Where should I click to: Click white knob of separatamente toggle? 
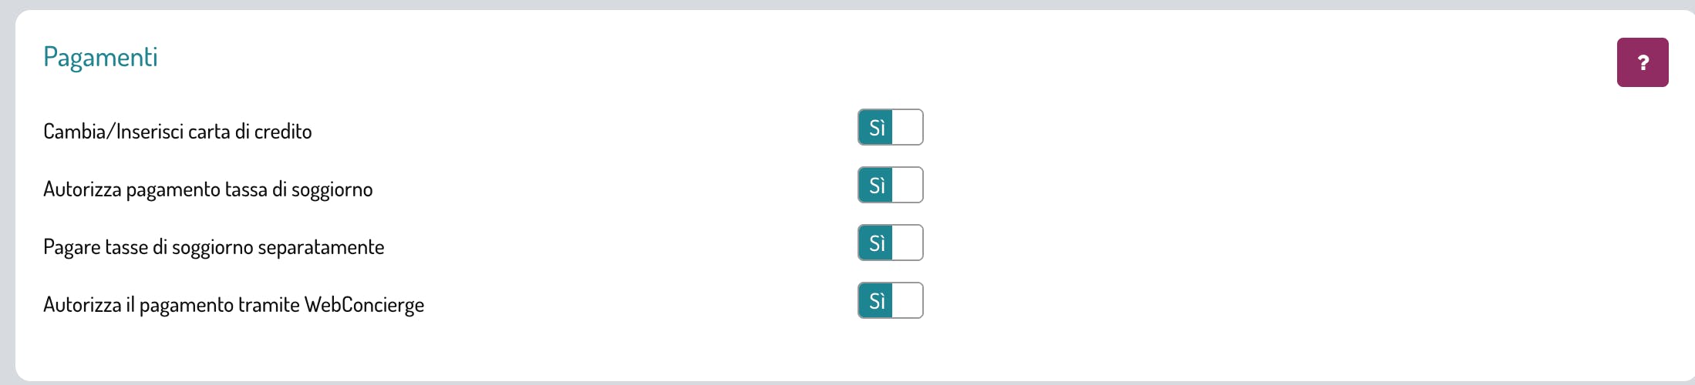click(x=908, y=243)
